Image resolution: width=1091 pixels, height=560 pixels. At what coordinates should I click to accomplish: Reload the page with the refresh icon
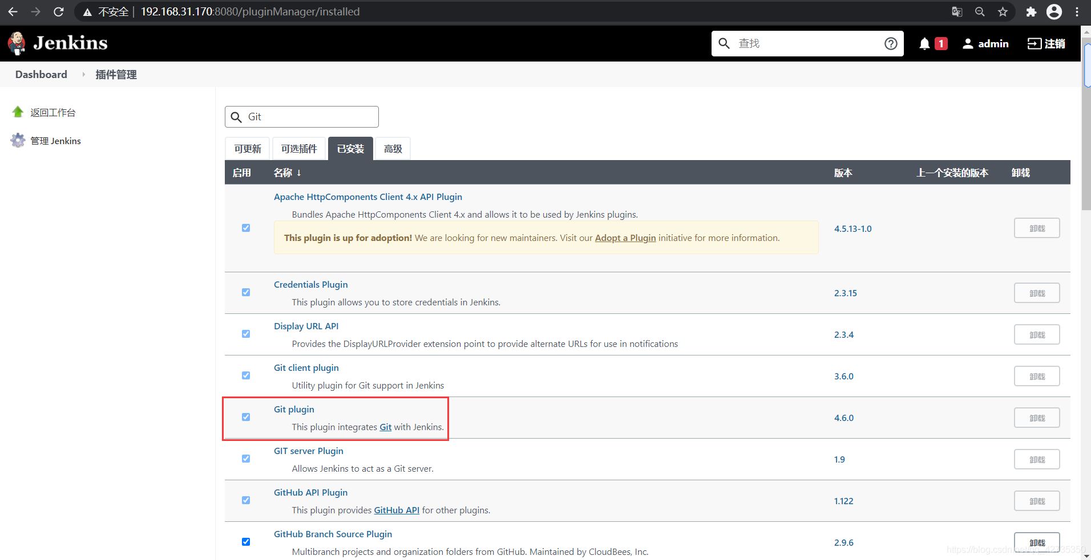coord(58,11)
